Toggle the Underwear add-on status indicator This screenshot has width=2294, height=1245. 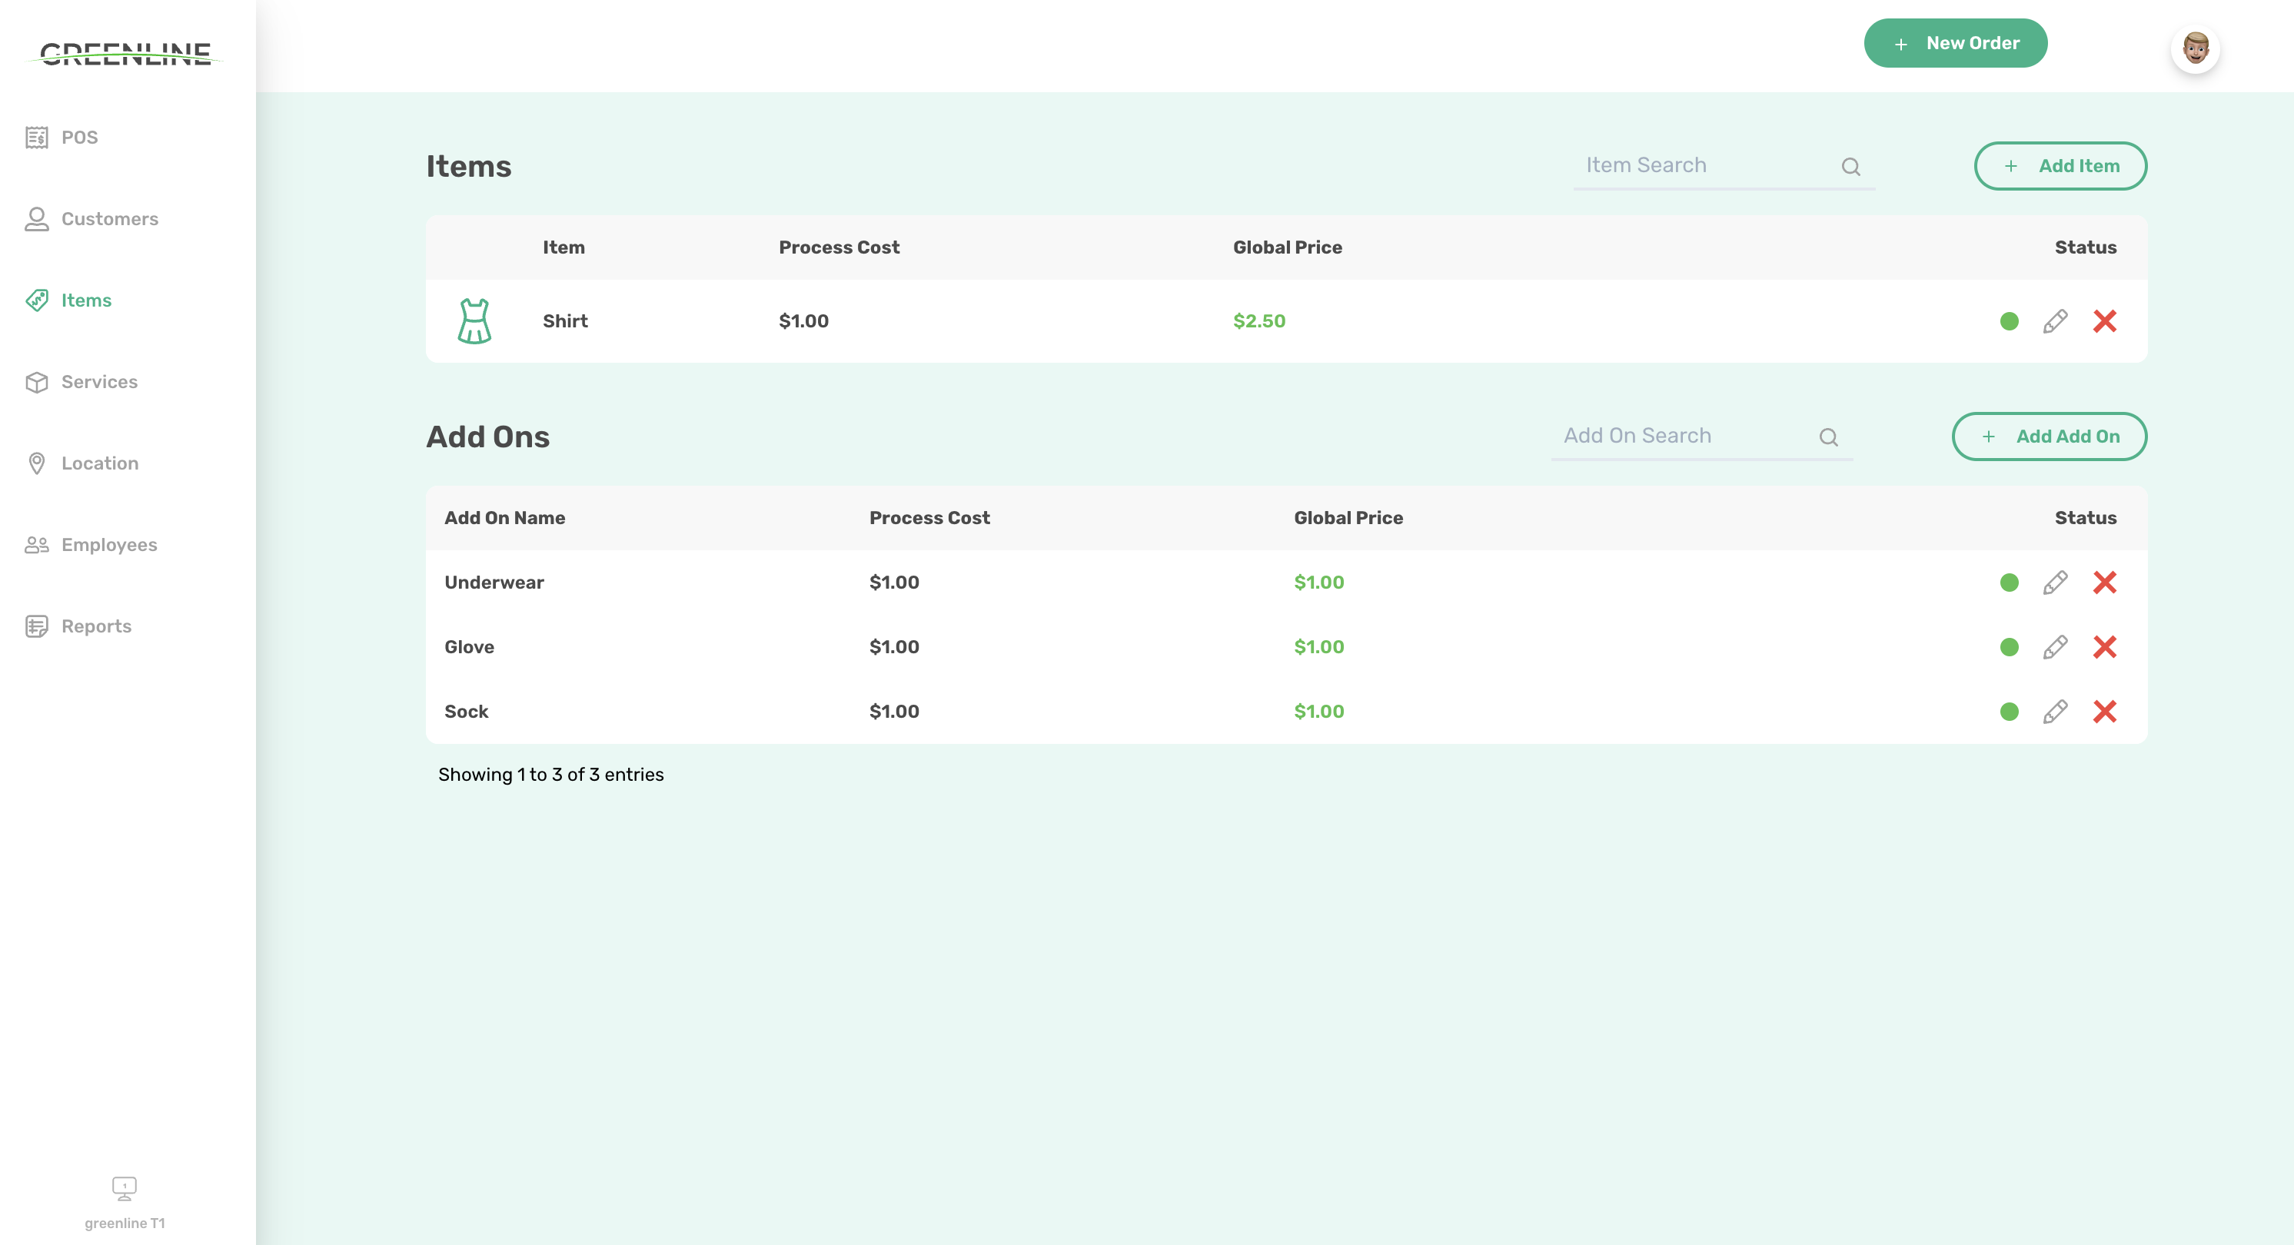click(x=2008, y=583)
